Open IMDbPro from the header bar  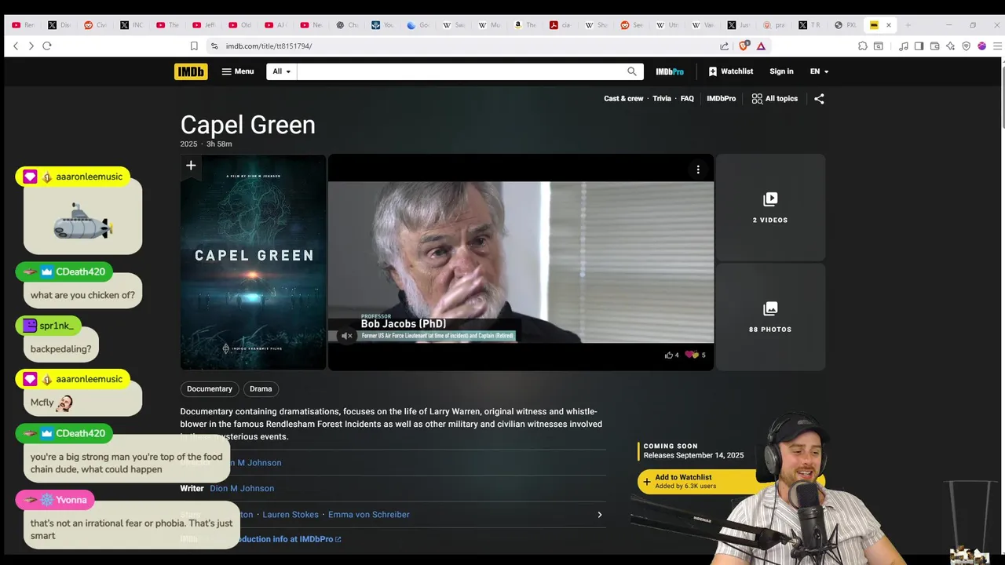click(x=670, y=71)
